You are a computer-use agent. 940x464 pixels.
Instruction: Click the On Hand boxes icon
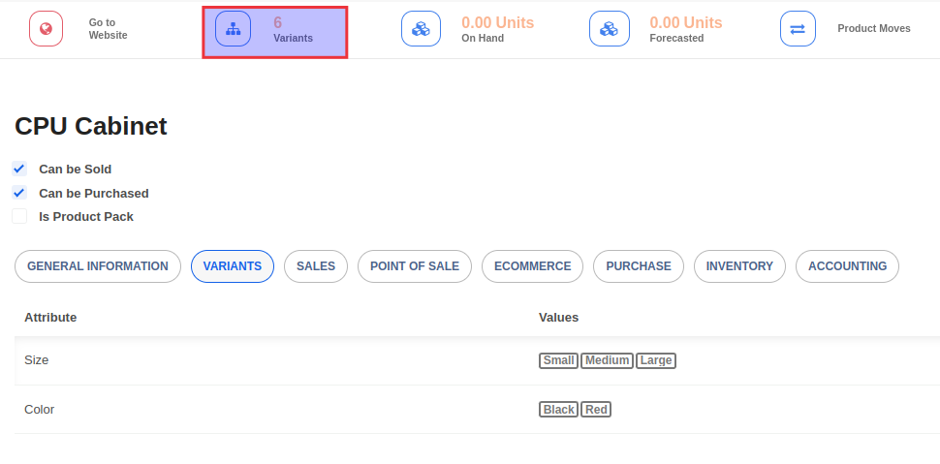pos(421,29)
